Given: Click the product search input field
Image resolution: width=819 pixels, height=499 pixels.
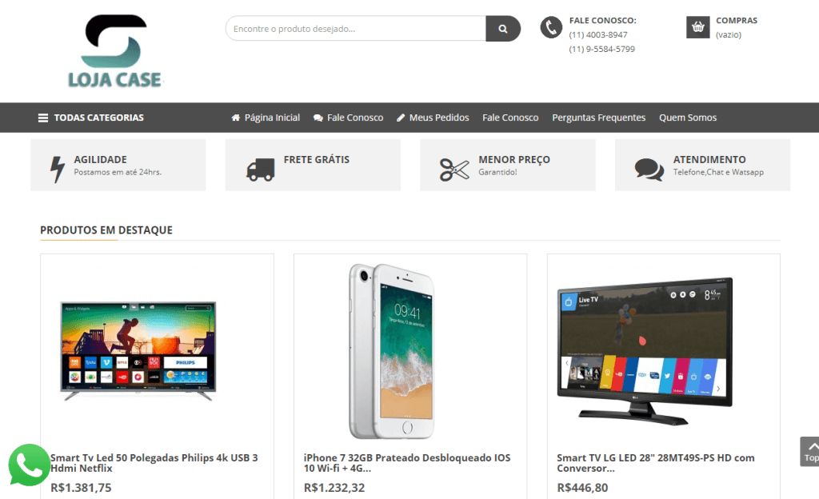Looking at the screenshot, I should pos(356,29).
